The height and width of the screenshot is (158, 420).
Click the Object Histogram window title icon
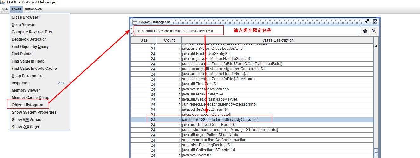135,22
